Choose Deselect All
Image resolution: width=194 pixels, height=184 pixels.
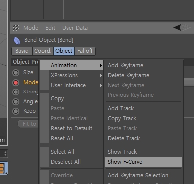[72, 162]
